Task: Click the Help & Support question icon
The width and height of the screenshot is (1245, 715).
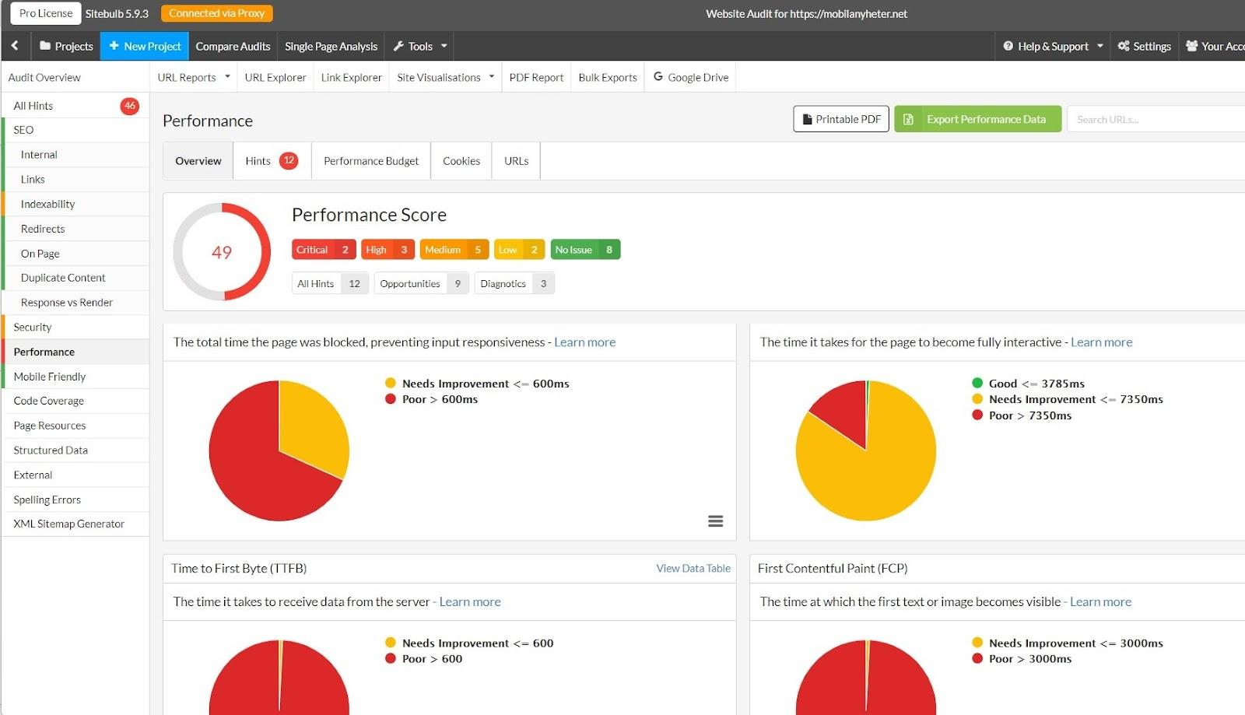Action: point(1008,46)
